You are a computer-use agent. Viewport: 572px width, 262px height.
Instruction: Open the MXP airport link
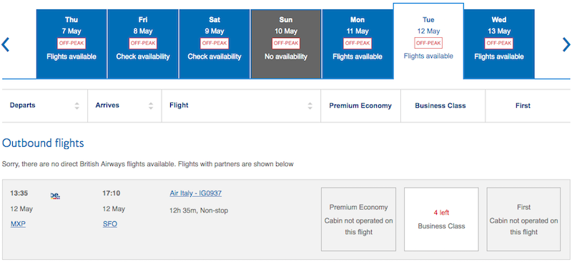coord(19,224)
